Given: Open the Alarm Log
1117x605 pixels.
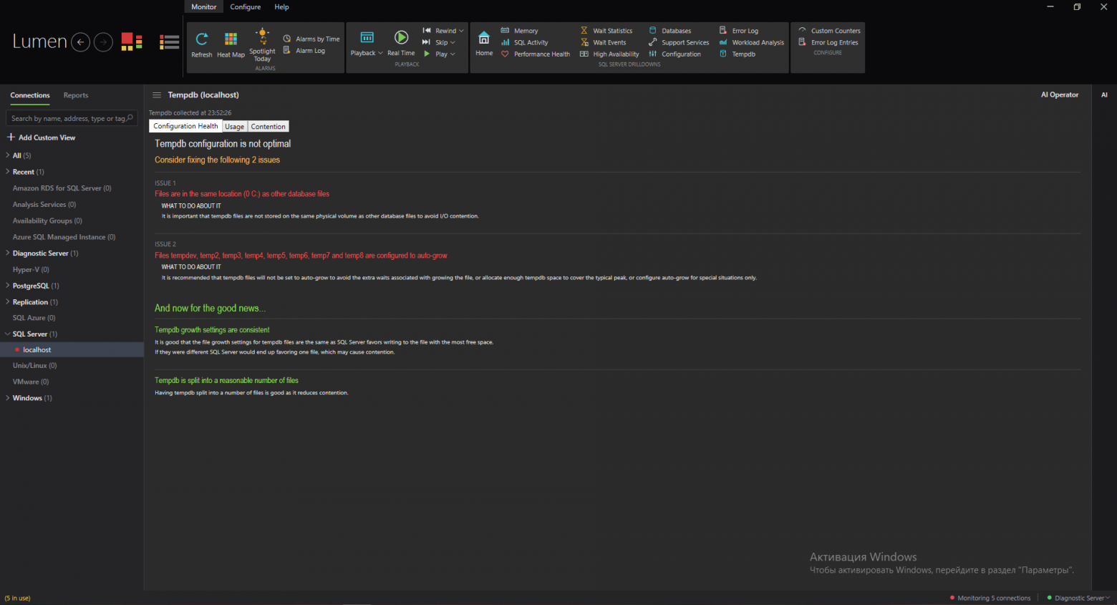Looking at the screenshot, I should (x=304, y=50).
